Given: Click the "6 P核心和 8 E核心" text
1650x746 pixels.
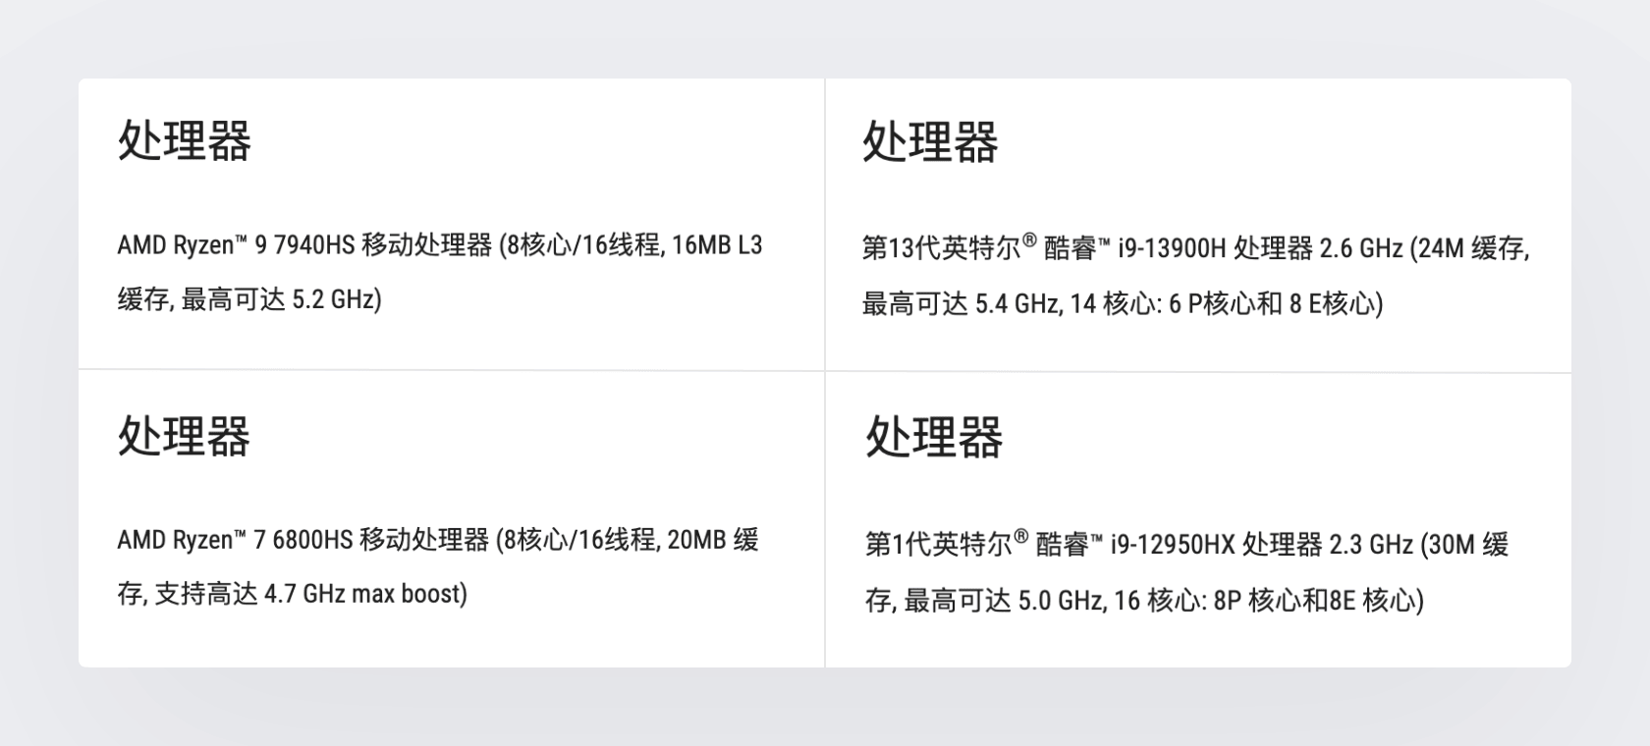Looking at the screenshot, I should click(x=1274, y=304).
